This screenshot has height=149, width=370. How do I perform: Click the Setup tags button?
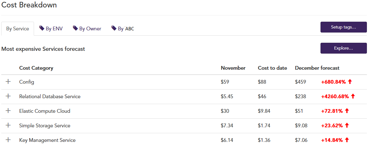(x=344, y=27)
